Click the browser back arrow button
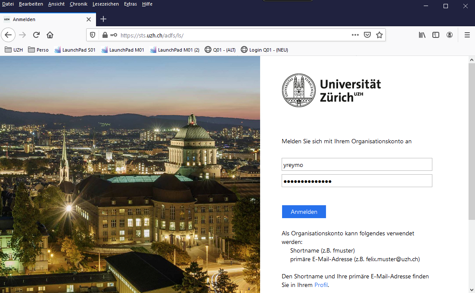The width and height of the screenshot is (475, 293). 9,35
